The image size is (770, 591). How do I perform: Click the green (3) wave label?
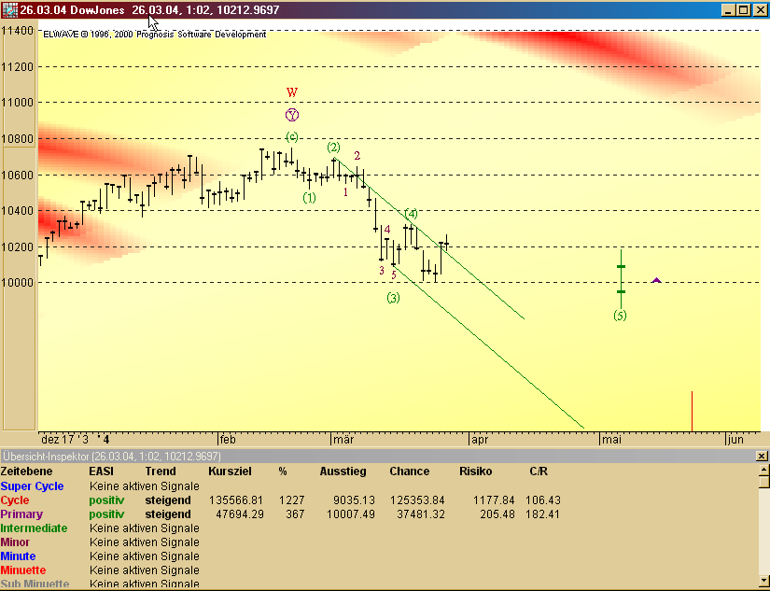393,297
